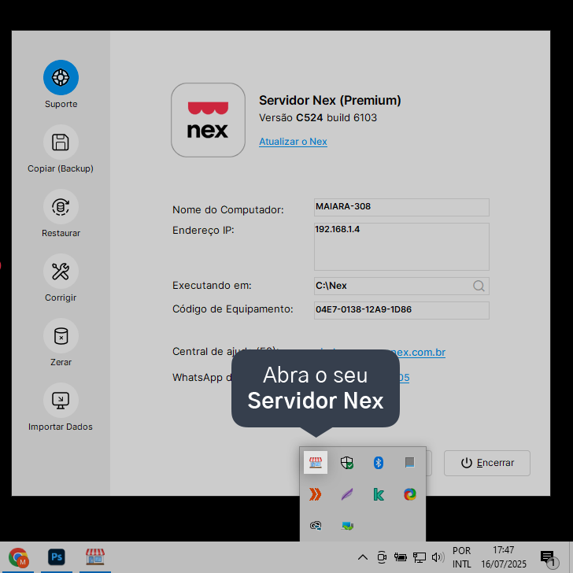573x573 pixels.
Task: Click the WhatsApp number link ending 05
Action: (x=405, y=378)
